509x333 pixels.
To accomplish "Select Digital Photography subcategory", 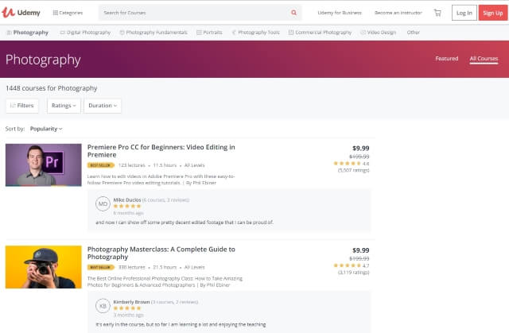I will (85, 33).
